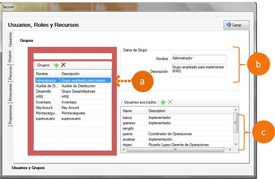Edit the Descripción text box
The image size is (275, 179).
click(x=199, y=71)
